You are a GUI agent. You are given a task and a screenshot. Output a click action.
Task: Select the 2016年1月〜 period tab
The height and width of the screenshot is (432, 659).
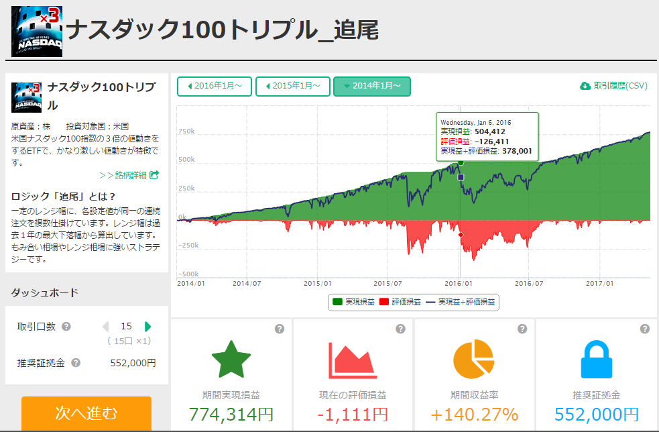click(215, 87)
